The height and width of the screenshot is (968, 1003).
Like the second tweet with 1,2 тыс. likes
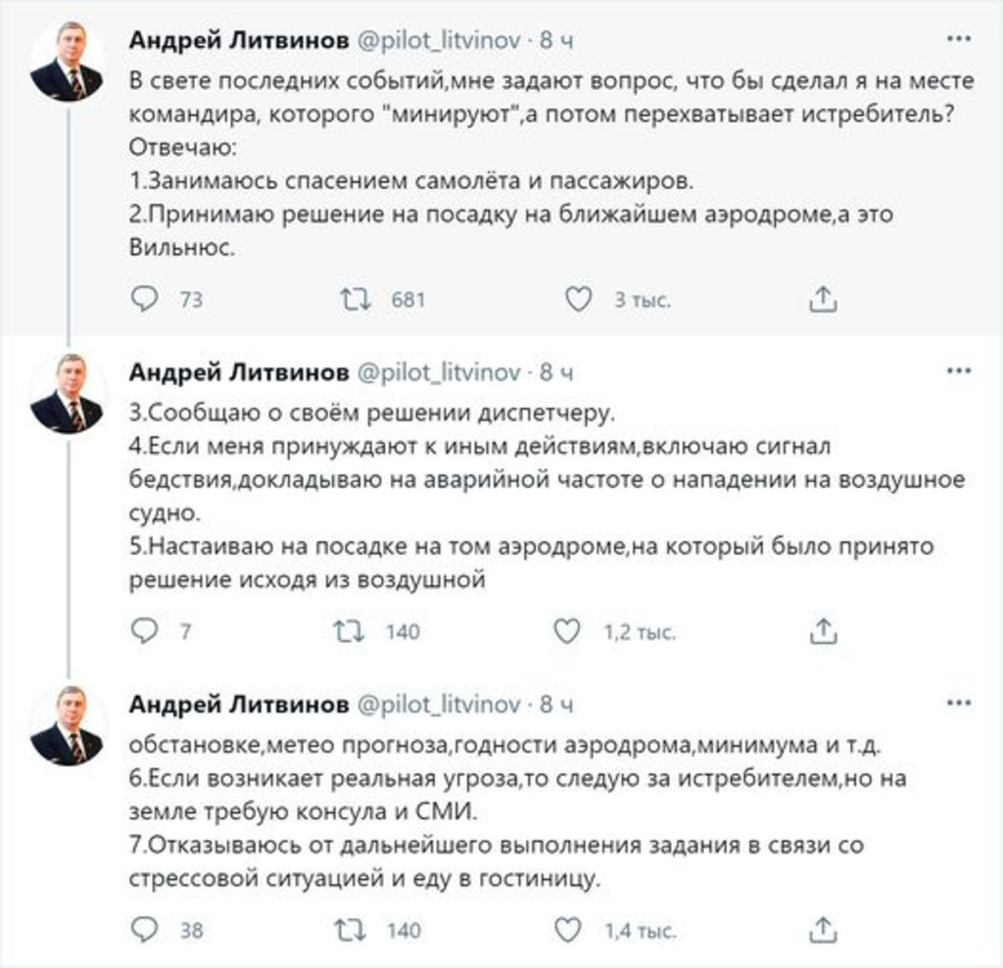(x=567, y=631)
